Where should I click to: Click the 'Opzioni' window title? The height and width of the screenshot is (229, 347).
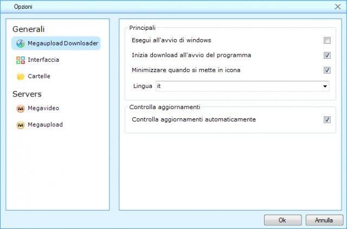pos(23,7)
